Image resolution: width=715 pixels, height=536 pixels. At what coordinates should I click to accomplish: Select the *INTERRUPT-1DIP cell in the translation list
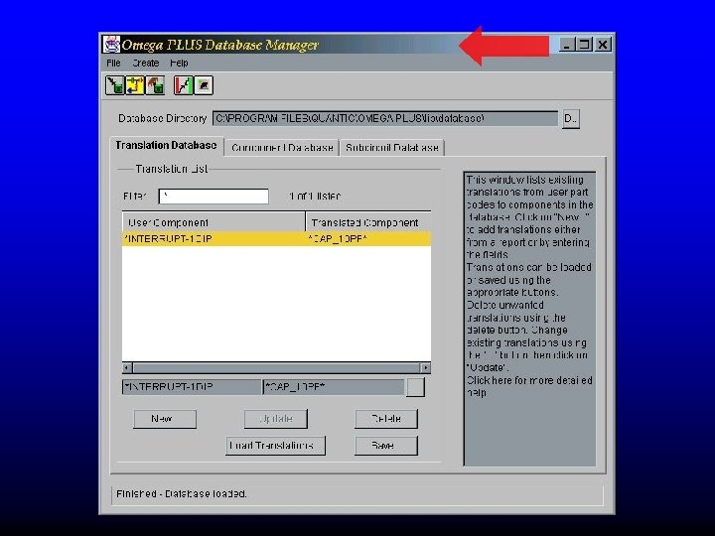pos(214,239)
